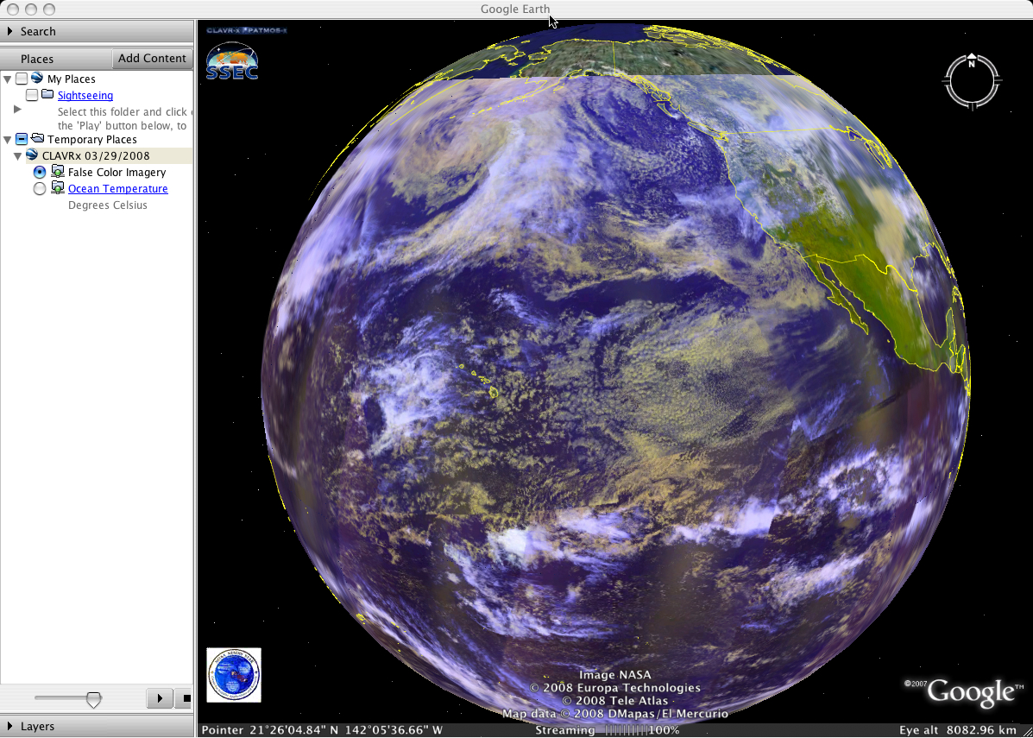
Task: Click the overlay icon beside Ocean Temperature
Action: click(x=58, y=188)
